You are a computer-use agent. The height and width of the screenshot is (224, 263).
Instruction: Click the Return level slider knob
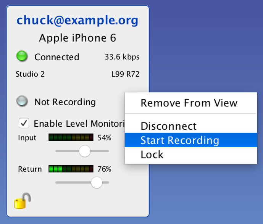97,182
